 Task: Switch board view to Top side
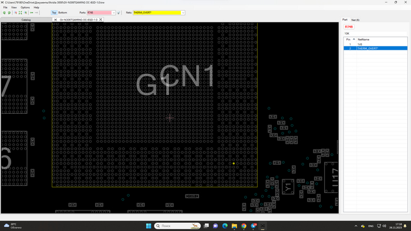[54, 12]
